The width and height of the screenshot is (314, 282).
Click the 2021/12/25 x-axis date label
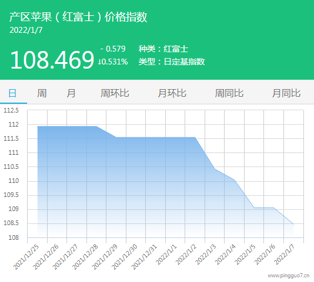[26, 257]
